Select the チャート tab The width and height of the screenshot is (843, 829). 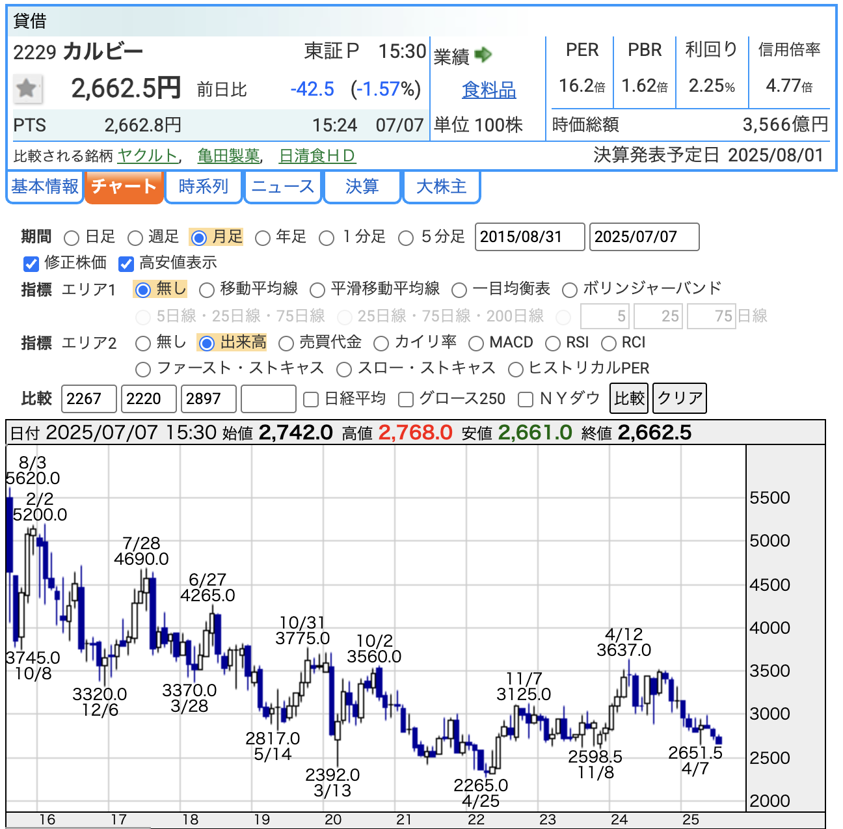[124, 187]
